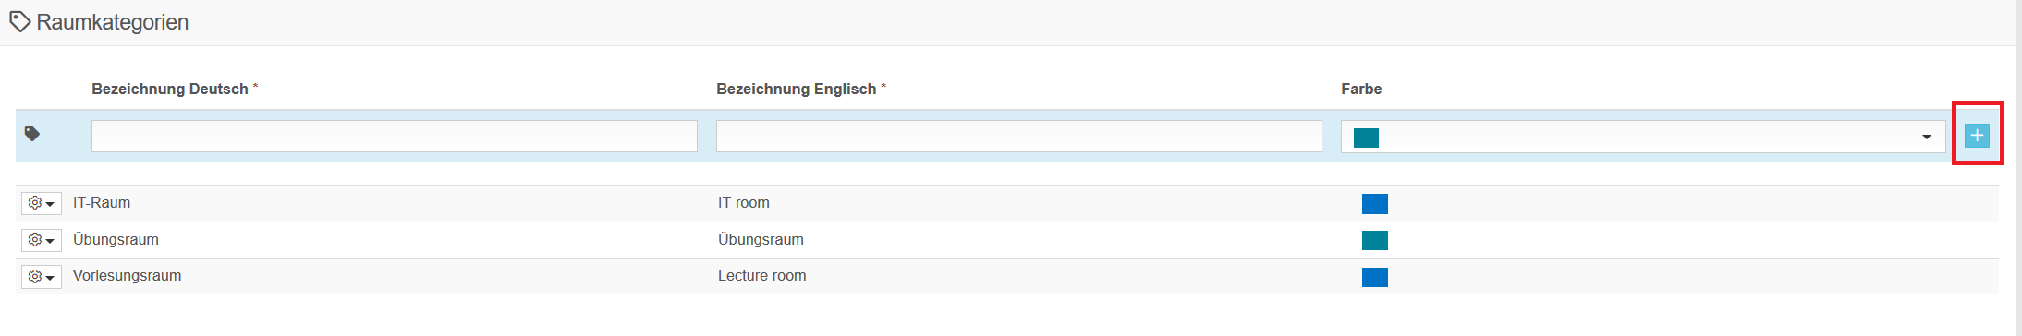The image size is (2022, 336).
Task: Click the teal swatch in Farbe dropdown
Action: (x=1366, y=138)
